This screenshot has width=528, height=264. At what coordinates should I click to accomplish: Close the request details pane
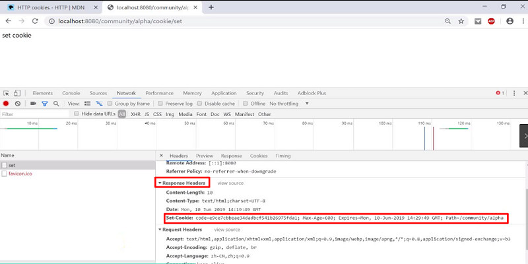(161, 156)
